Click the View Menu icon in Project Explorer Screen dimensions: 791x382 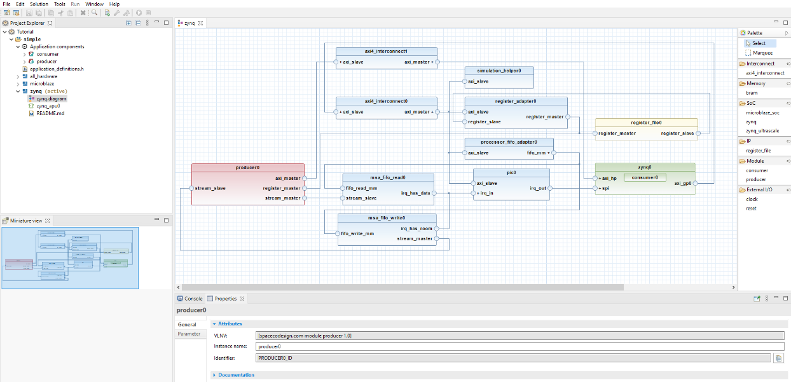pos(148,22)
